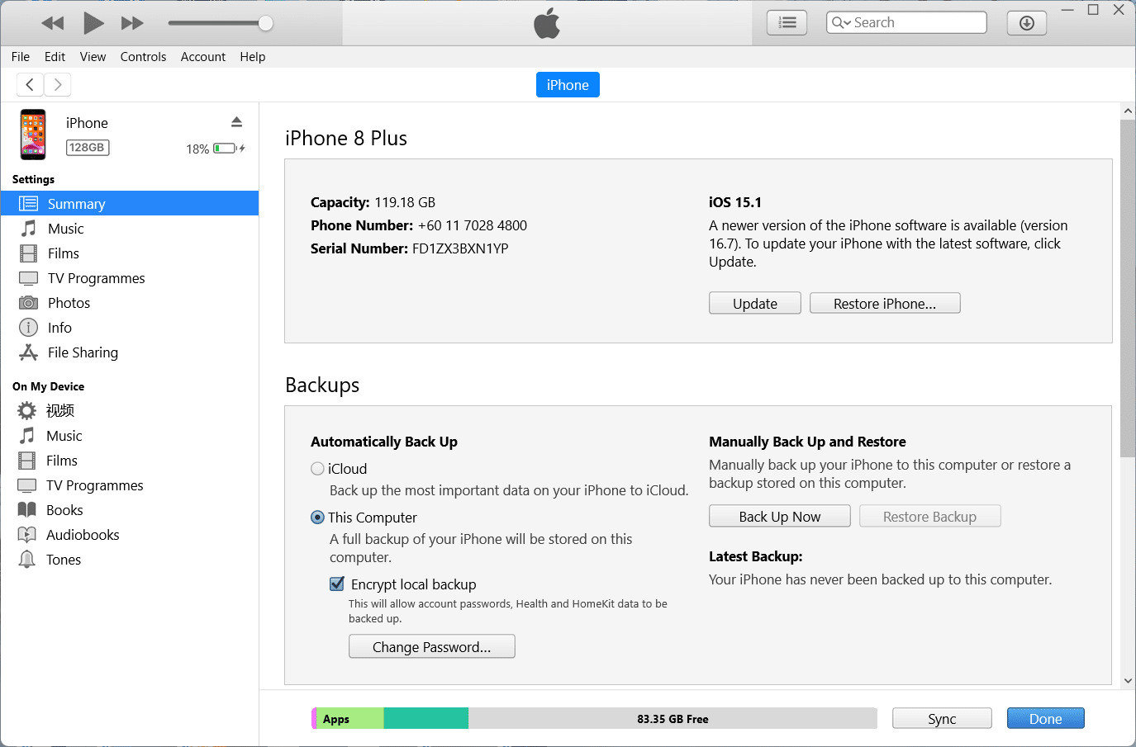This screenshot has height=747, width=1136.
Task: Click the Sync button
Action: click(942, 718)
